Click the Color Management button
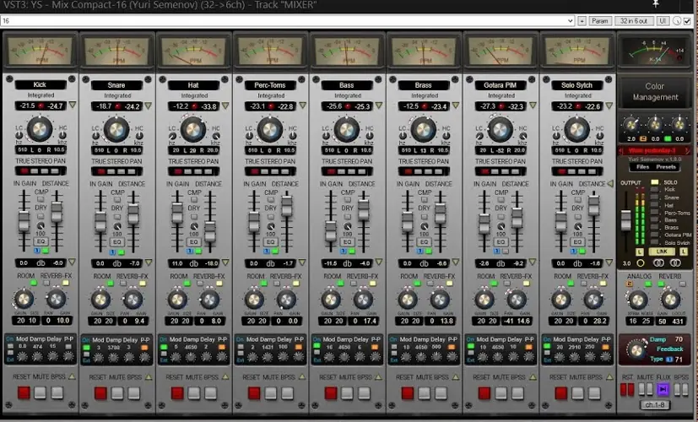 coord(655,91)
